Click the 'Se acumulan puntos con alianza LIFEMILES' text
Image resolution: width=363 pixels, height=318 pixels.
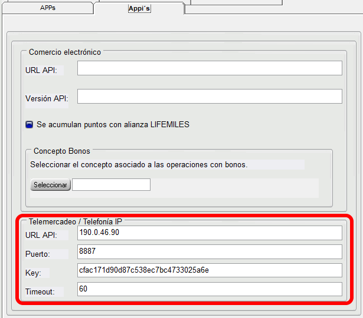[x=113, y=125]
